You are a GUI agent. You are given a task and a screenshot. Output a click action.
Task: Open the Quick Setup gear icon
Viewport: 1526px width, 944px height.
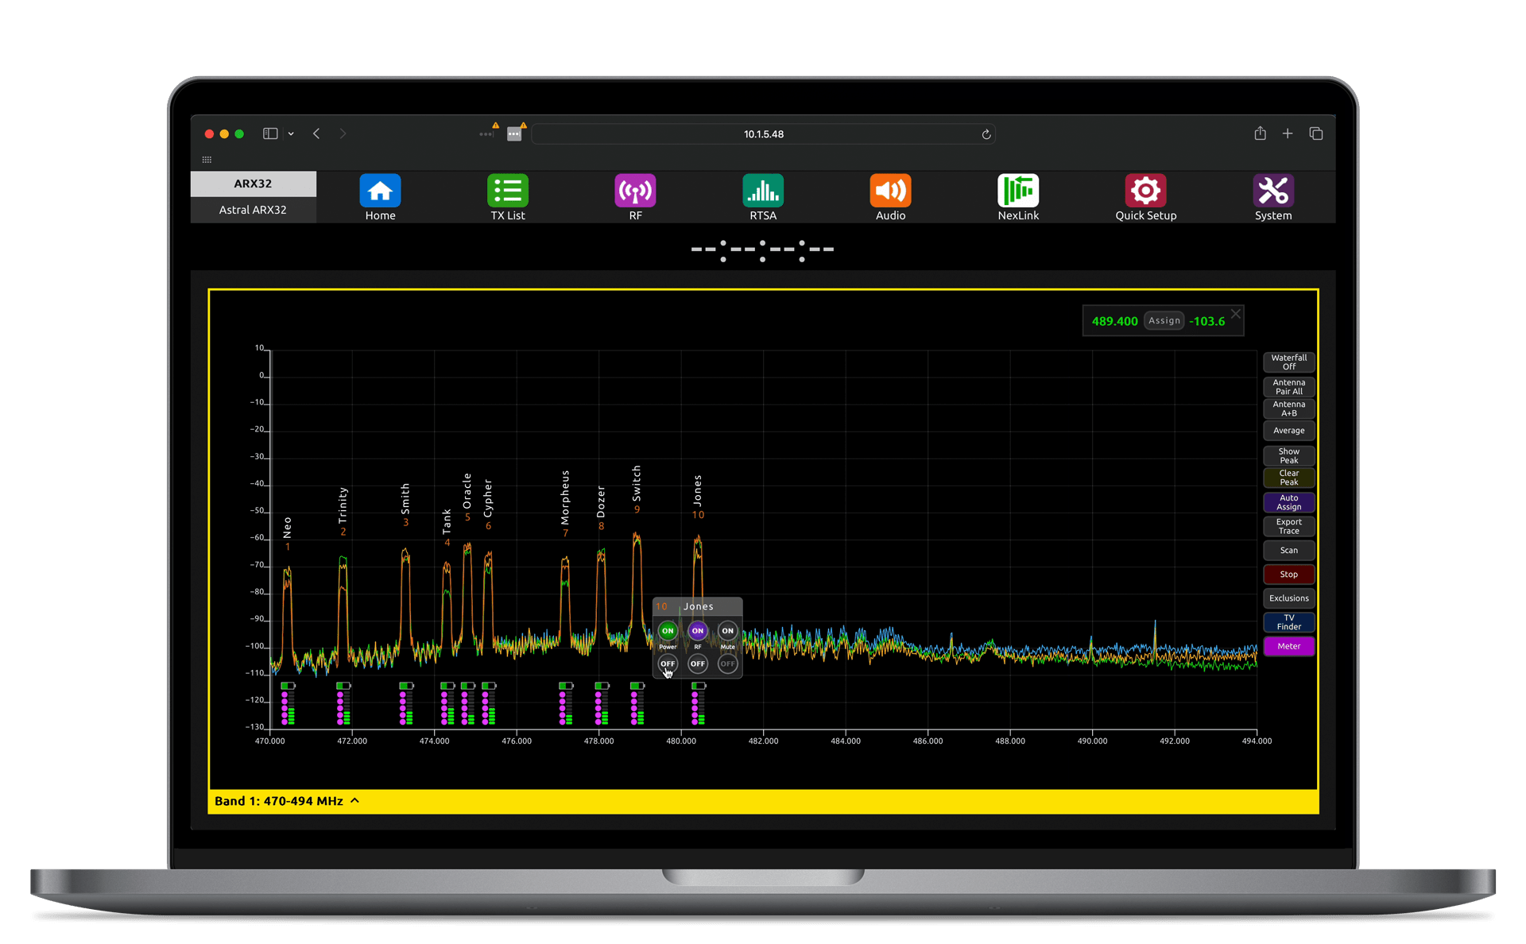[1145, 192]
